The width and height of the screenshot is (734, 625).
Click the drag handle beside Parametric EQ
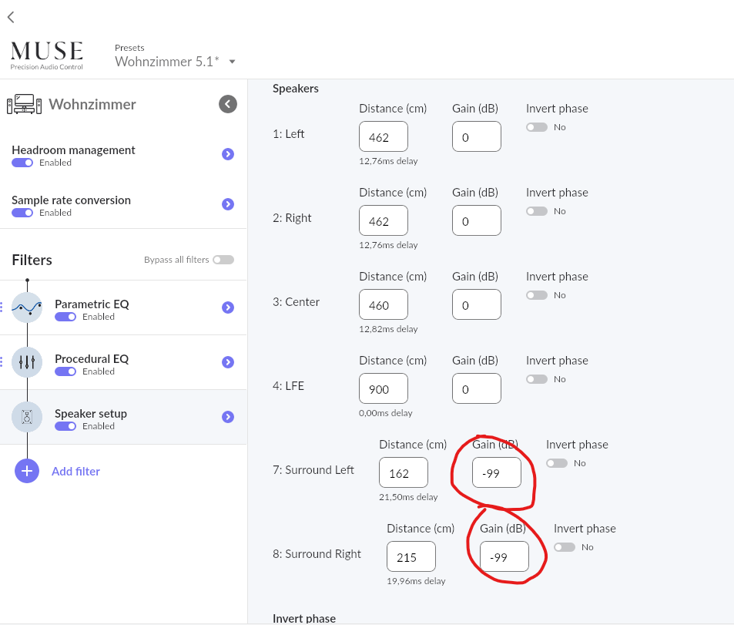(3, 307)
